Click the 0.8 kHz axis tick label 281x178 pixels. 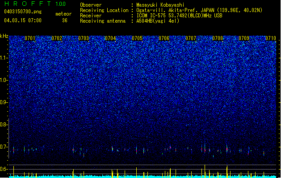coord(4,125)
